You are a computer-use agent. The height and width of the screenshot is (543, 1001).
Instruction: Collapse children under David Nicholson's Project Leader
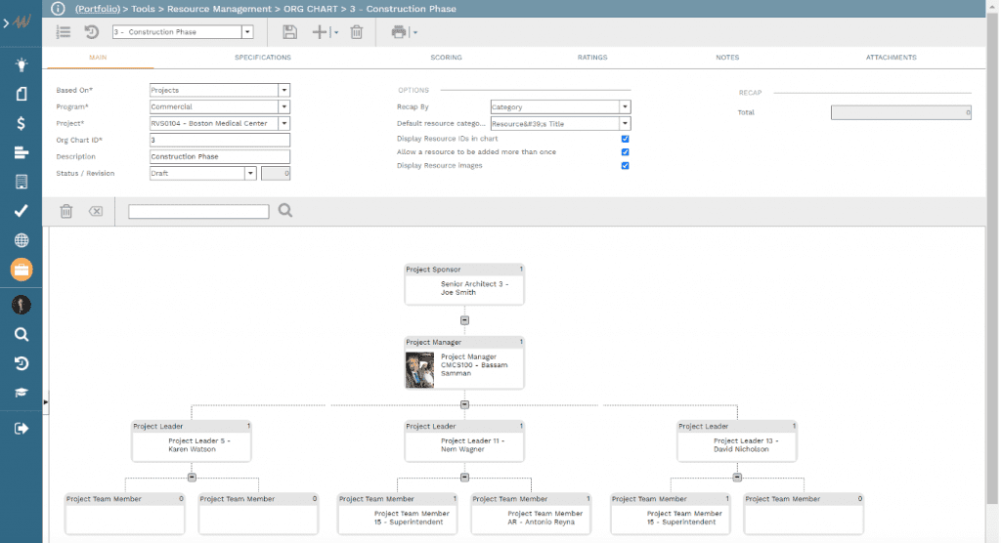tap(737, 478)
